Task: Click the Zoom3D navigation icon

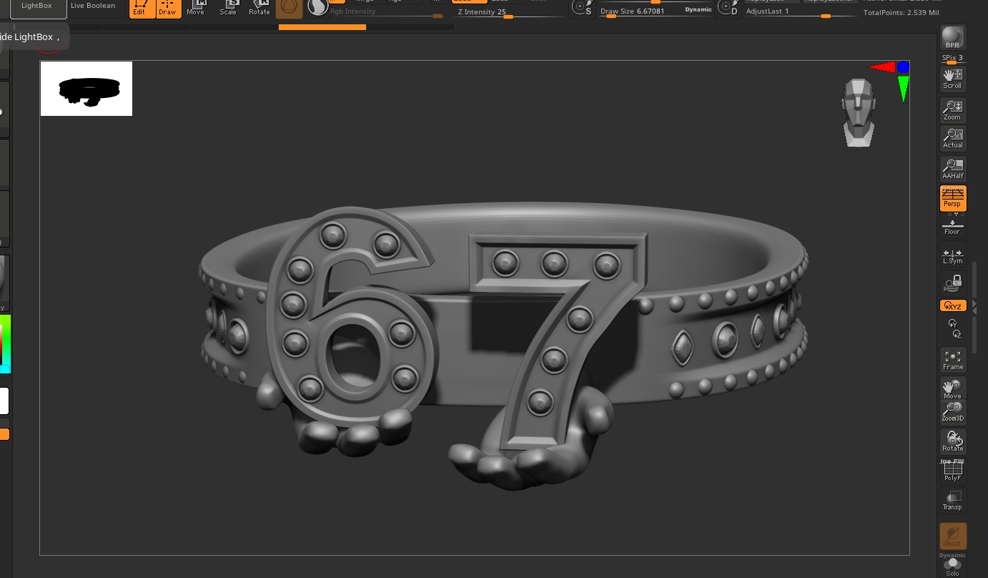Action: [x=952, y=411]
